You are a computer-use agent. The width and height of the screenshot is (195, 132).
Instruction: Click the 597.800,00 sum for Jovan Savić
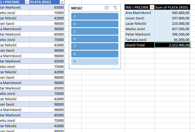[x=172, y=18]
